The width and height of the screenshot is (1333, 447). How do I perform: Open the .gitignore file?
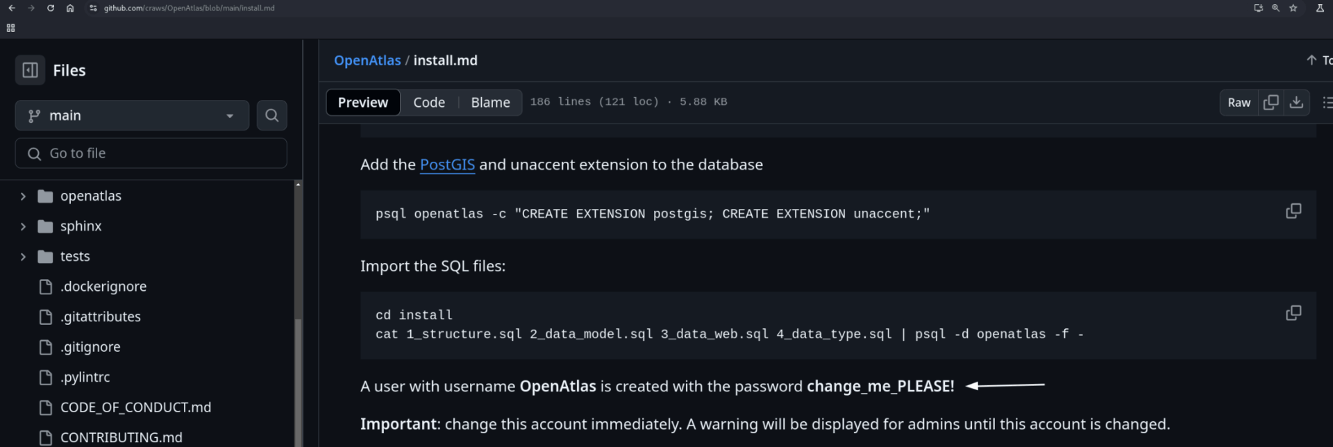pyautogui.click(x=90, y=347)
